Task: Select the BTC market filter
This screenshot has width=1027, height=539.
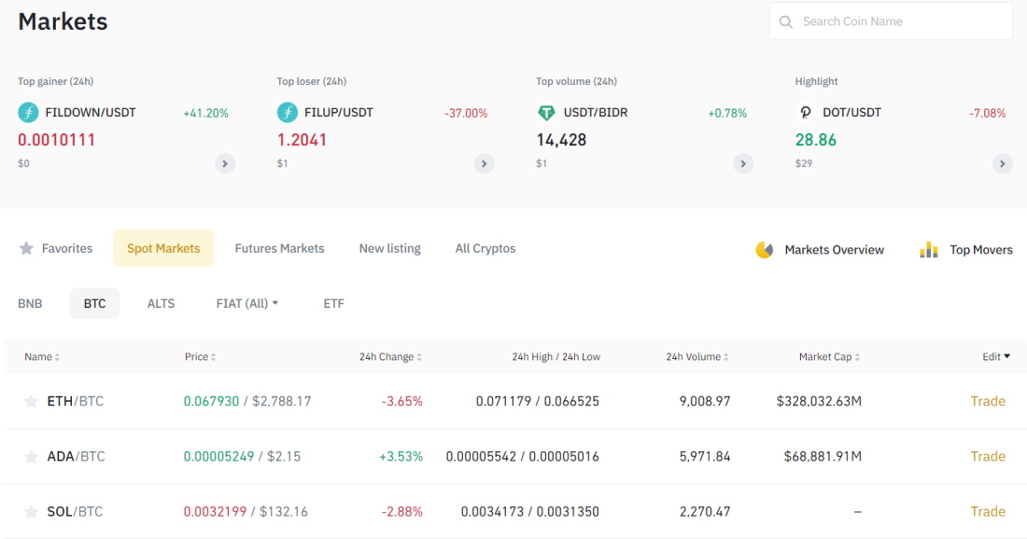Action: 94,303
